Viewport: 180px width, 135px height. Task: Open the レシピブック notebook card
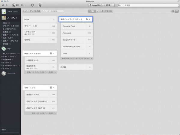click(40, 33)
